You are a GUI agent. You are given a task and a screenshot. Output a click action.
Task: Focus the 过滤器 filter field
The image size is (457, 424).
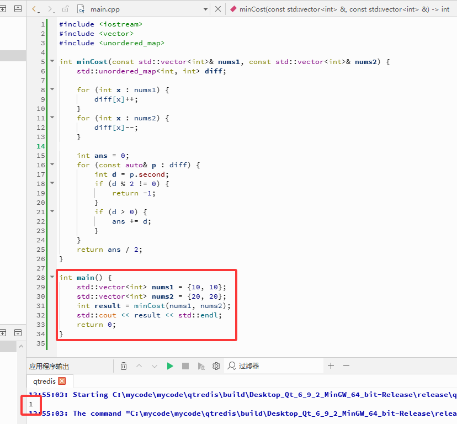[274, 366]
